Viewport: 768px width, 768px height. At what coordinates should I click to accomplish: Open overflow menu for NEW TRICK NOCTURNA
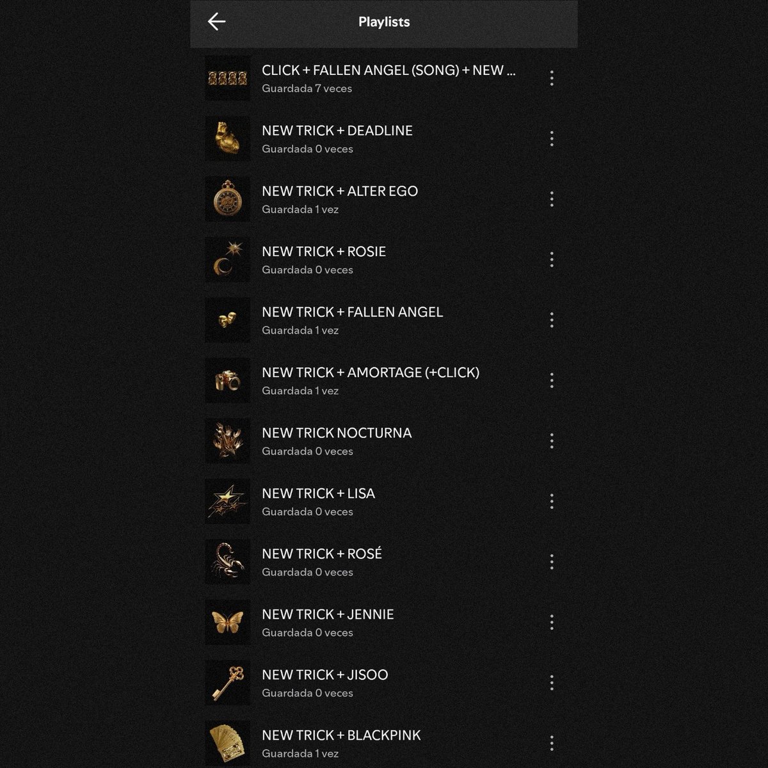[552, 441]
